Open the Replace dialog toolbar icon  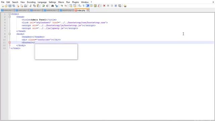pyautogui.click(x=56, y=6)
